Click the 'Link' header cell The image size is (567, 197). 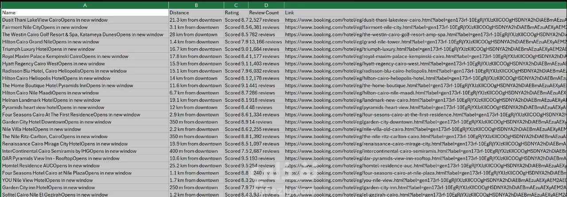tap(425, 12)
